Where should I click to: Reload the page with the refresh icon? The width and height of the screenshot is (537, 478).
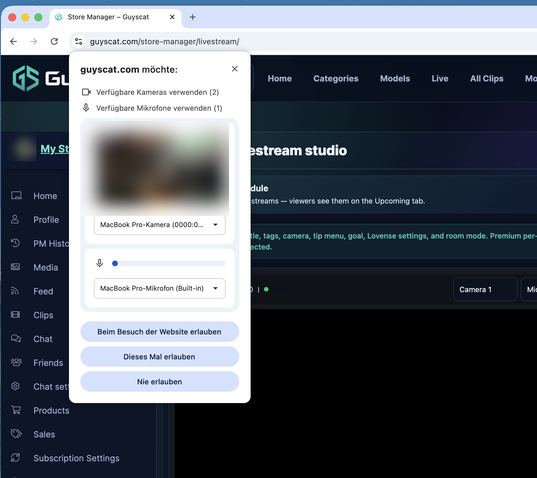pyautogui.click(x=54, y=41)
